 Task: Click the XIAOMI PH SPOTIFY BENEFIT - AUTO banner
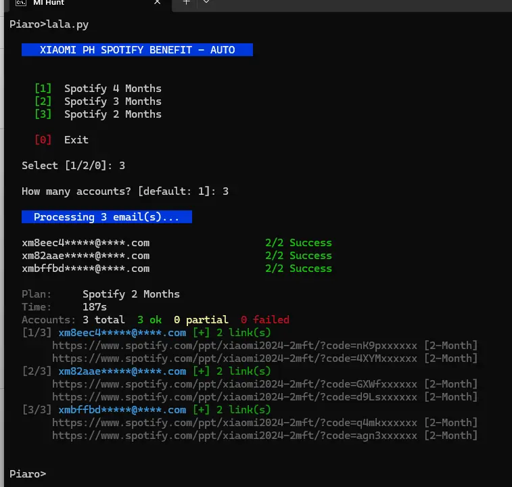tap(137, 49)
